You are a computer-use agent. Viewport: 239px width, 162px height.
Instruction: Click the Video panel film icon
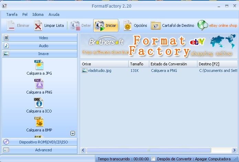(x=6, y=37)
